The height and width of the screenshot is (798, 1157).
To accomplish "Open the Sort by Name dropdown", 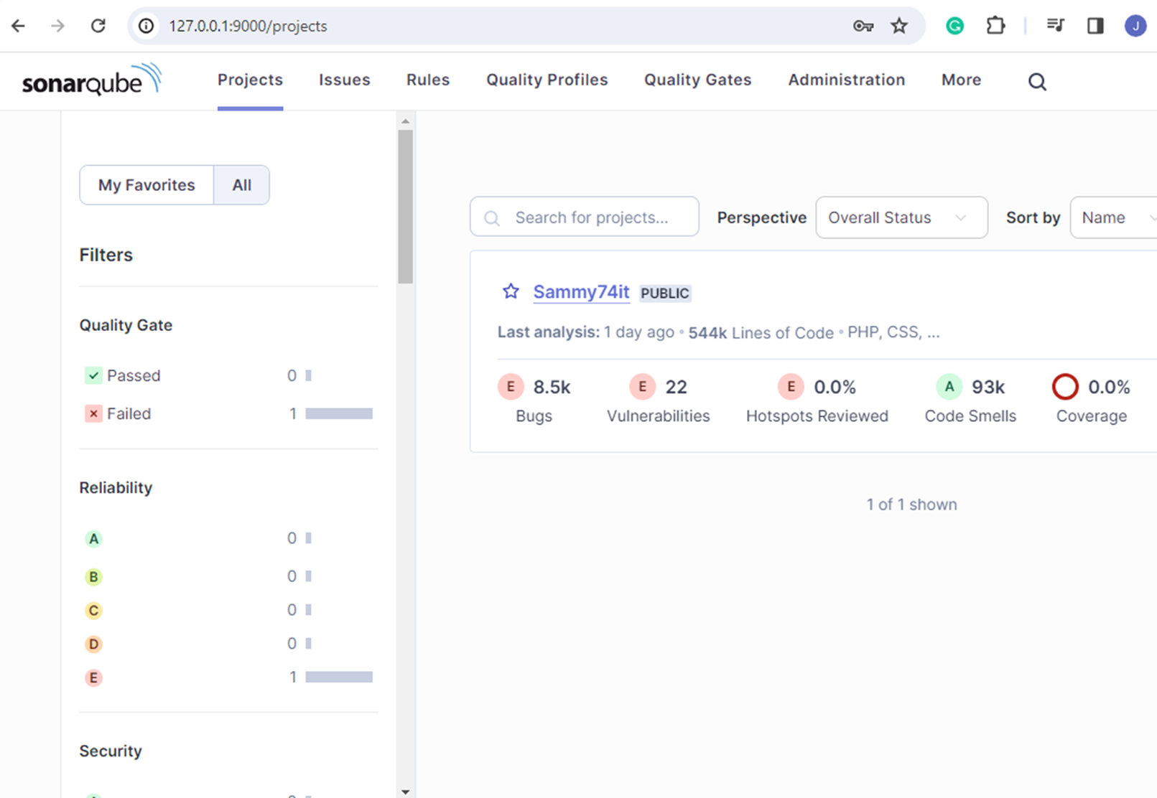I will click(x=1113, y=217).
